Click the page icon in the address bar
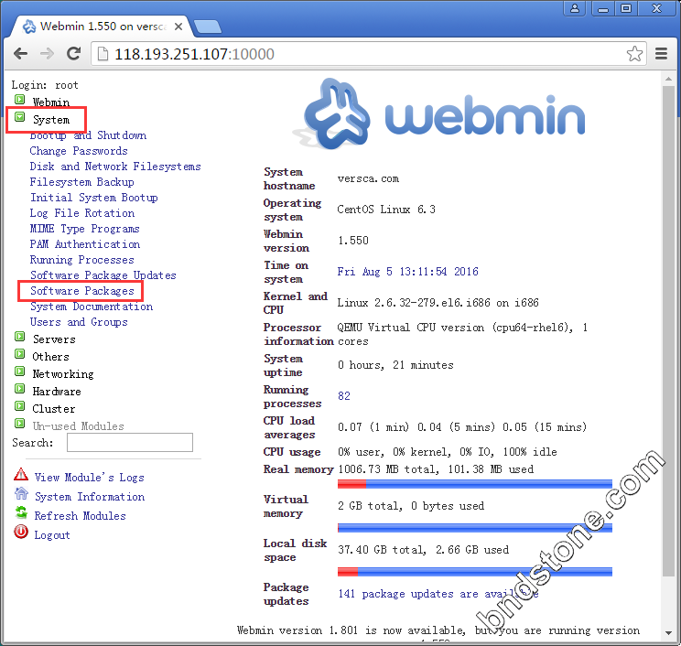 tap(103, 54)
